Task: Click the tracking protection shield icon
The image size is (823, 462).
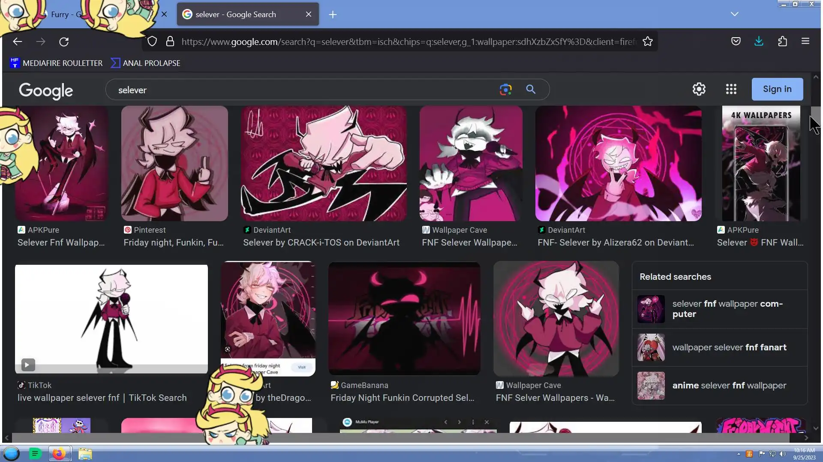Action: 152,41
